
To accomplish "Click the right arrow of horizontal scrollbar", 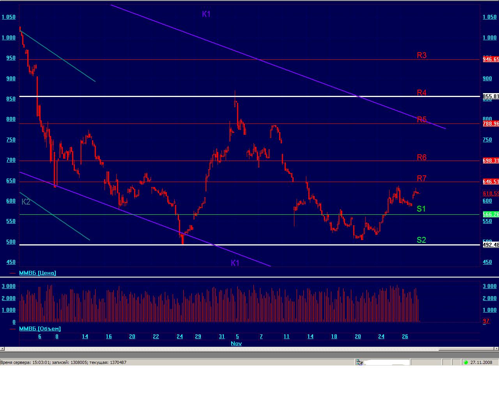I will pos(497,349).
